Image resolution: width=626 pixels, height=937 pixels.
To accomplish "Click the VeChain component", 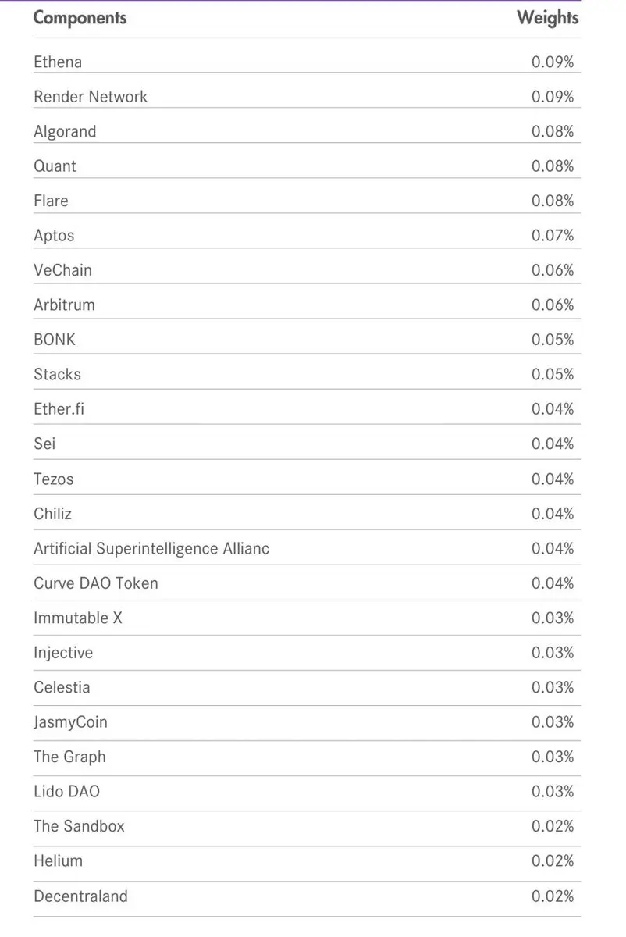I will [62, 270].
